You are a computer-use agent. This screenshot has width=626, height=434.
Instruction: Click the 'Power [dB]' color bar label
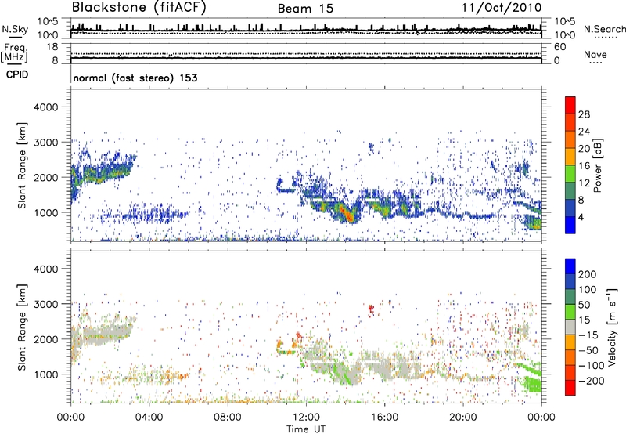tap(598, 165)
